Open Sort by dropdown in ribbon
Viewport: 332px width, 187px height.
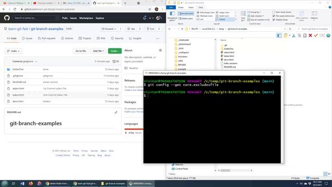click(243, 16)
